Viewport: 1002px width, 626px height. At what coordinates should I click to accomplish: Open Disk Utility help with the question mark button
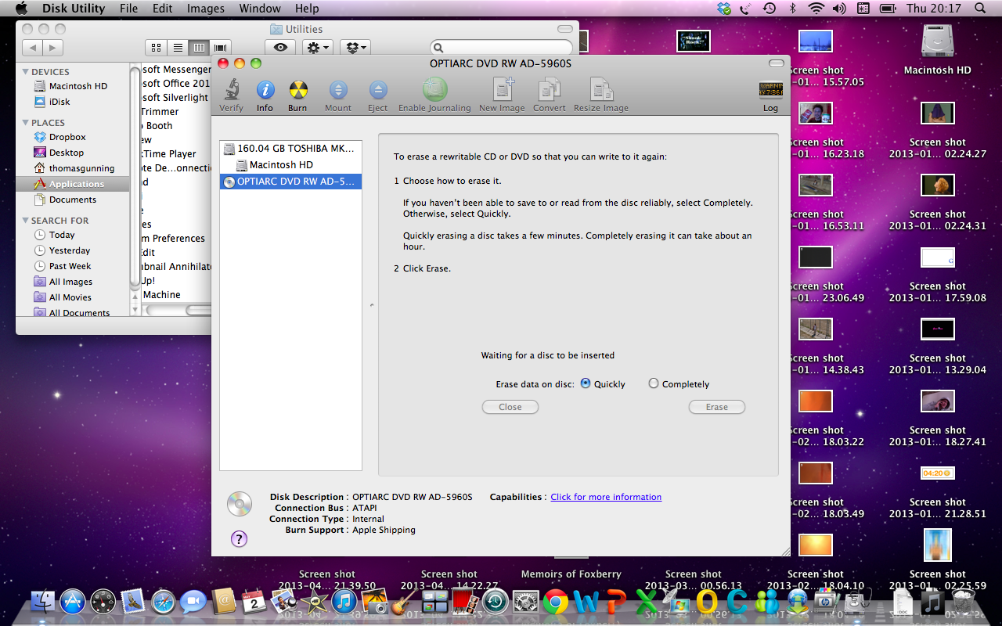pyautogui.click(x=240, y=538)
